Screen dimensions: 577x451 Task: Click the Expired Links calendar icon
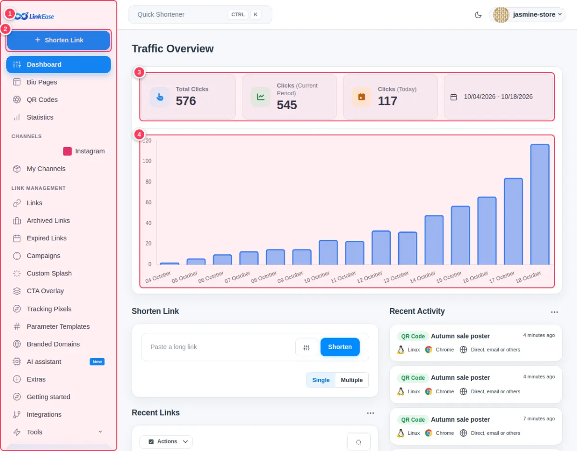[x=17, y=238]
